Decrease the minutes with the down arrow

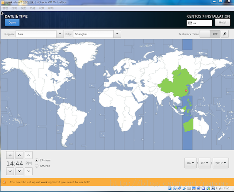pyautogui.click(x=19, y=171)
